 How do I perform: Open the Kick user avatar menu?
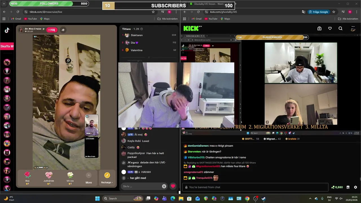[x=353, y=28]
